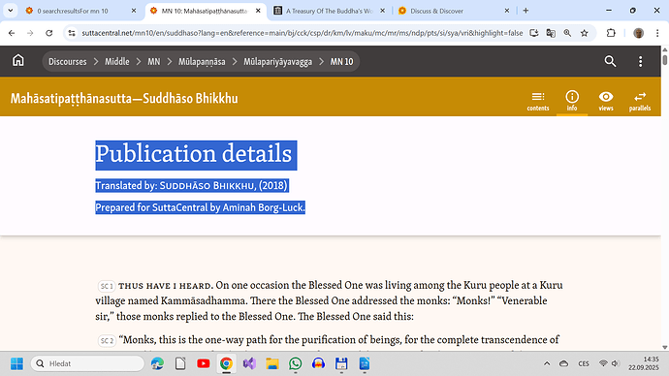Go to the Mūlapariyāyavagga breadcrumb link
Image resolution: width=669 pixels, height=376 pixels.
(x=277, y=61)
